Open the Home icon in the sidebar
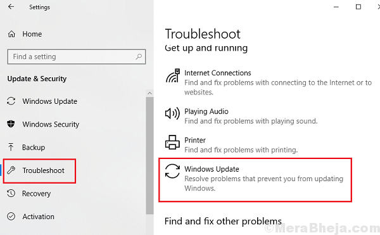The image size is (380, 235). [11, 34]
